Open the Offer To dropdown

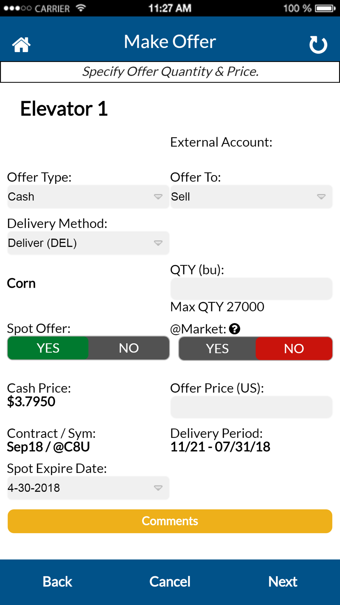click(x=251, y=197)
